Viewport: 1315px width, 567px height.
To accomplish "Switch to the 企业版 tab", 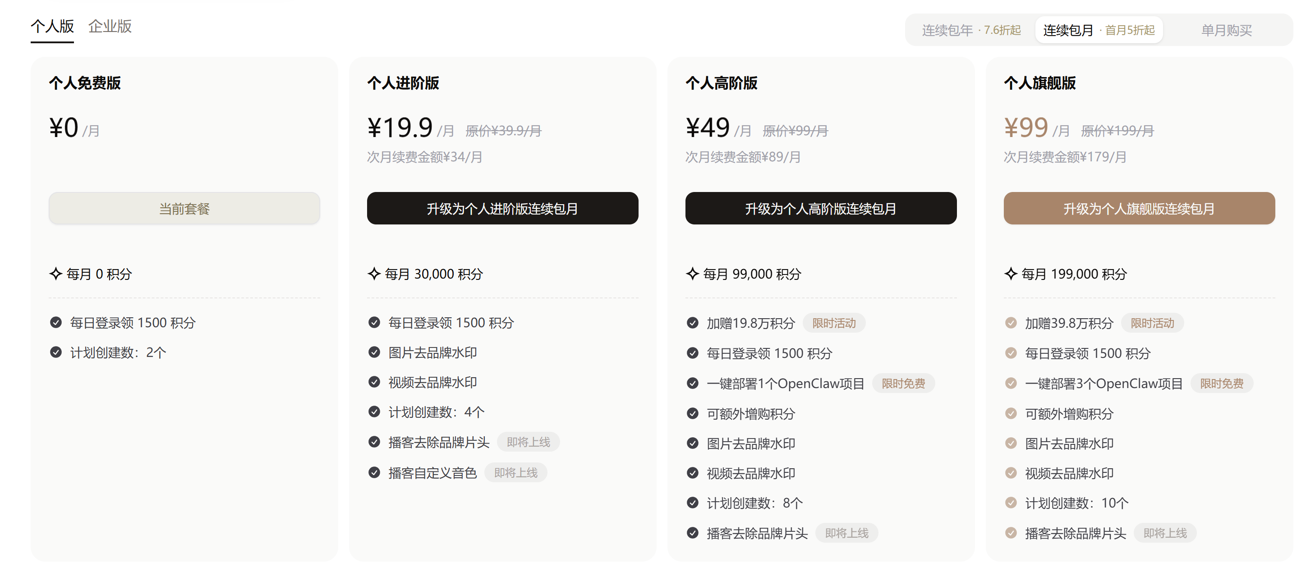I will click(110, 27).
